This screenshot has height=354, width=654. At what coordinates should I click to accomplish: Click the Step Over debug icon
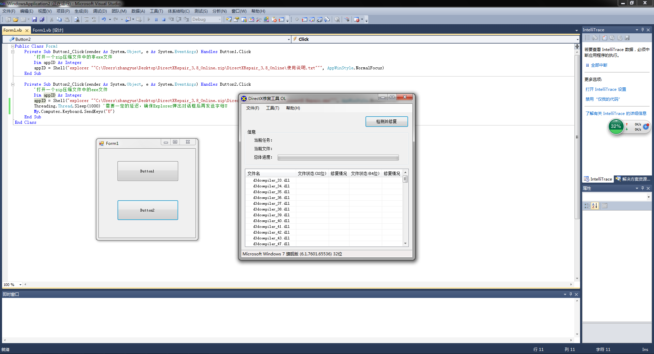coord(179,19)
